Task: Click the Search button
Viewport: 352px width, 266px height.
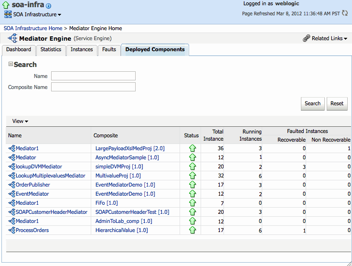Action: 312,103
